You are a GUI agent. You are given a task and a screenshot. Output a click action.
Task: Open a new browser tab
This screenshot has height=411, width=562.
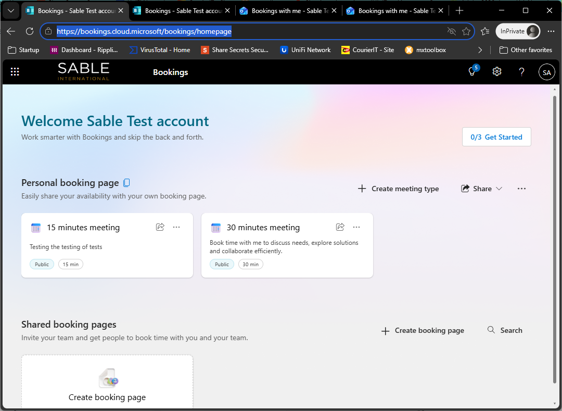pos(459,11)
